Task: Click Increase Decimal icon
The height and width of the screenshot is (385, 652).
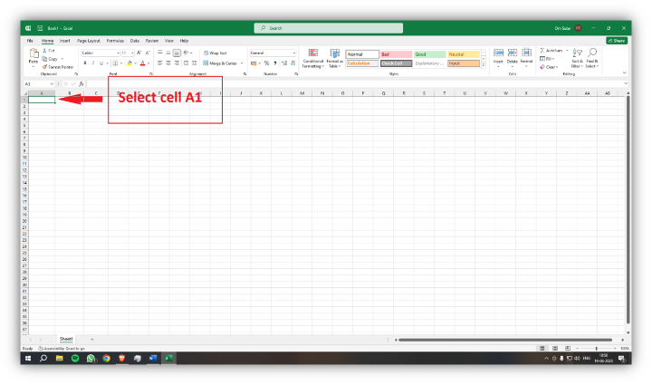Action: (x=284, y=63)
